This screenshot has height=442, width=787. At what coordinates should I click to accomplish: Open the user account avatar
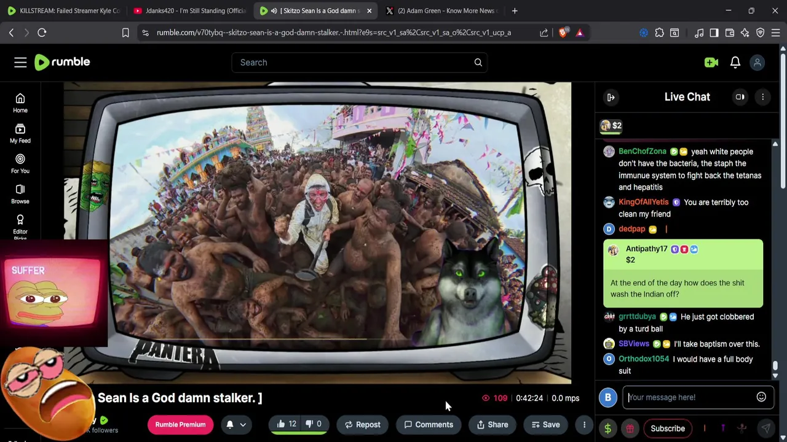[x=757, y=62]
